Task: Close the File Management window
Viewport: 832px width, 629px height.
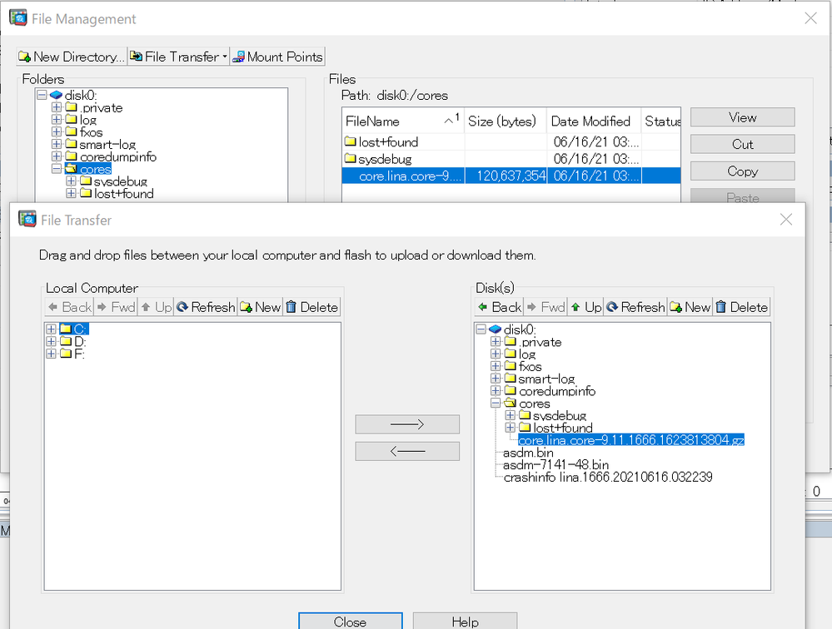Action: (810, 18)
